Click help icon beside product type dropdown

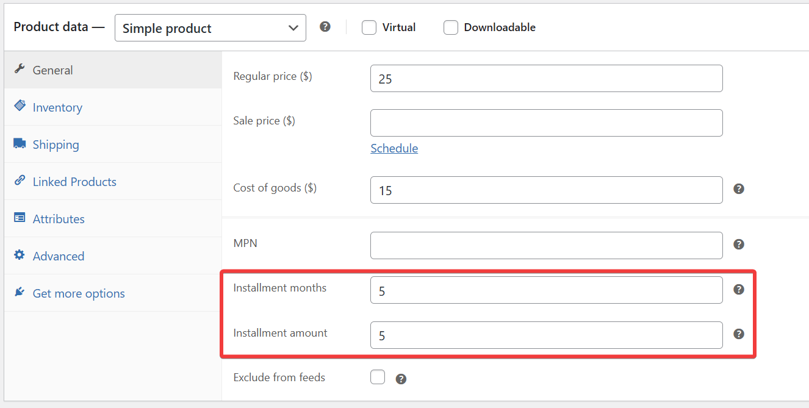(325, 27)
